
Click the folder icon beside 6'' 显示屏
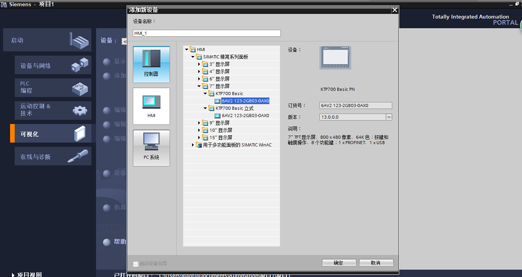tap(205, 79)
